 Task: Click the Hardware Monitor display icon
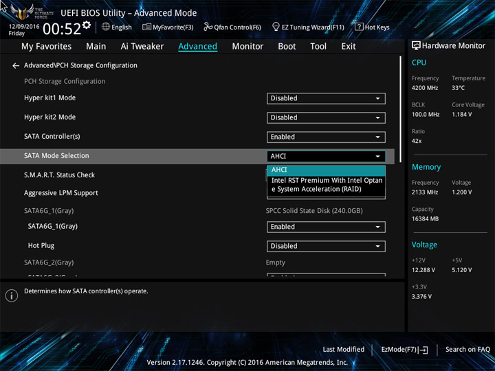click(416, 45)
